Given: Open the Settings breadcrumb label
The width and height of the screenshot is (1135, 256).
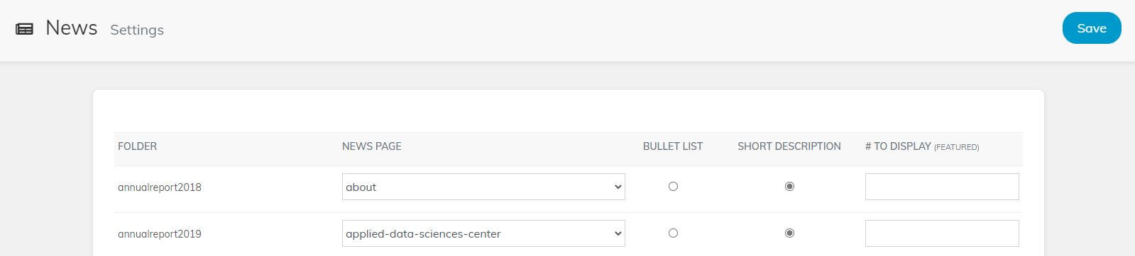Looking at the screenshot, I should click(x=137, y=30).
